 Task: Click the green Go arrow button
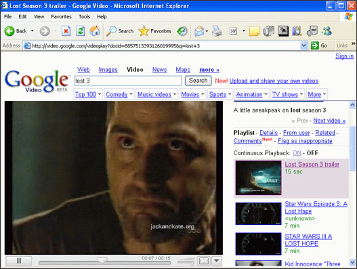314,45
